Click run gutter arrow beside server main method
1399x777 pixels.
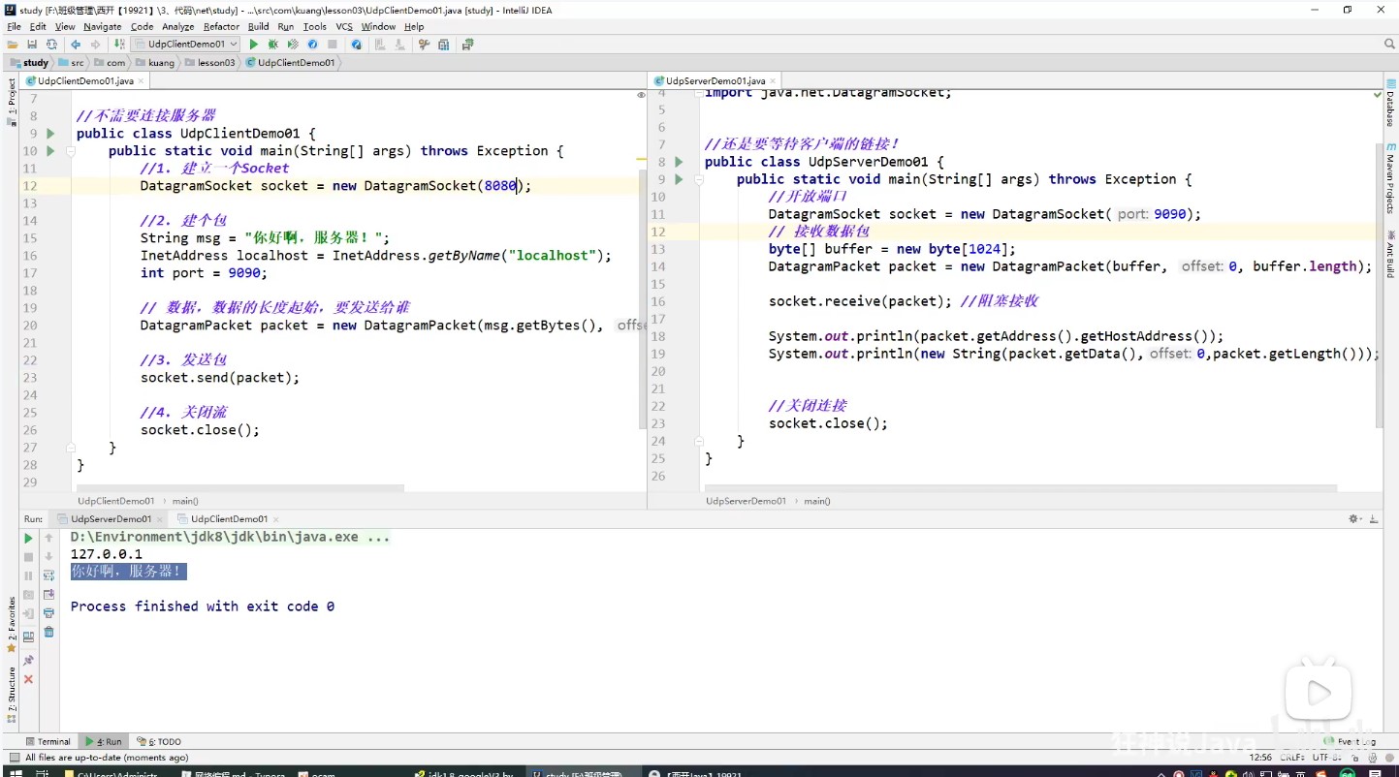(680, 179)
